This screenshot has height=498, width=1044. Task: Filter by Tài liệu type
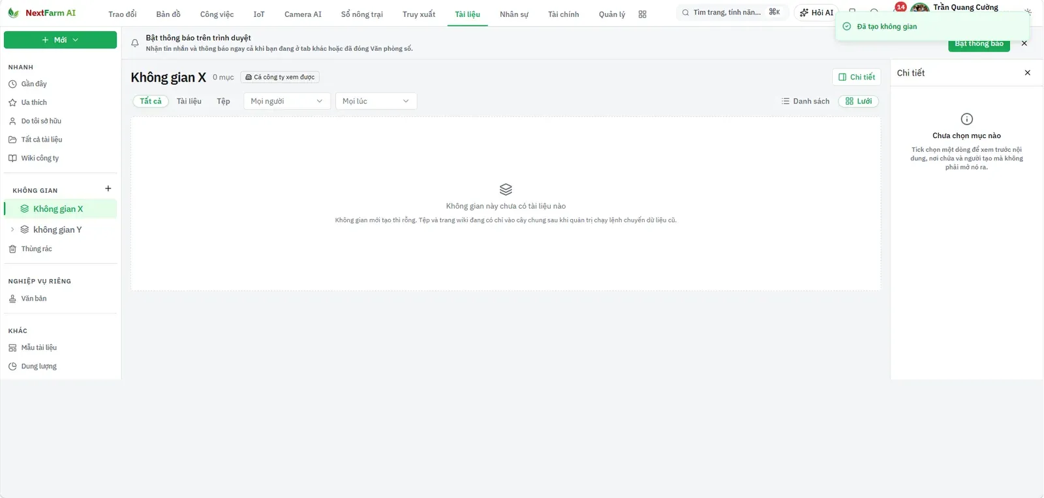click(189, 101)
